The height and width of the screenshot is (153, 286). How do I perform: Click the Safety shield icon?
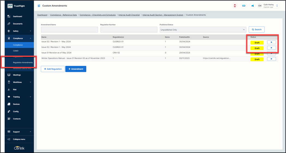tap(9, 31)
